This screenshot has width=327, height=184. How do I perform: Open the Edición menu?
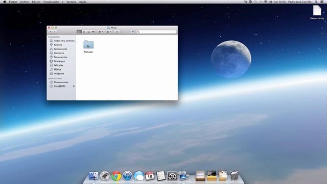coord(36,2)
